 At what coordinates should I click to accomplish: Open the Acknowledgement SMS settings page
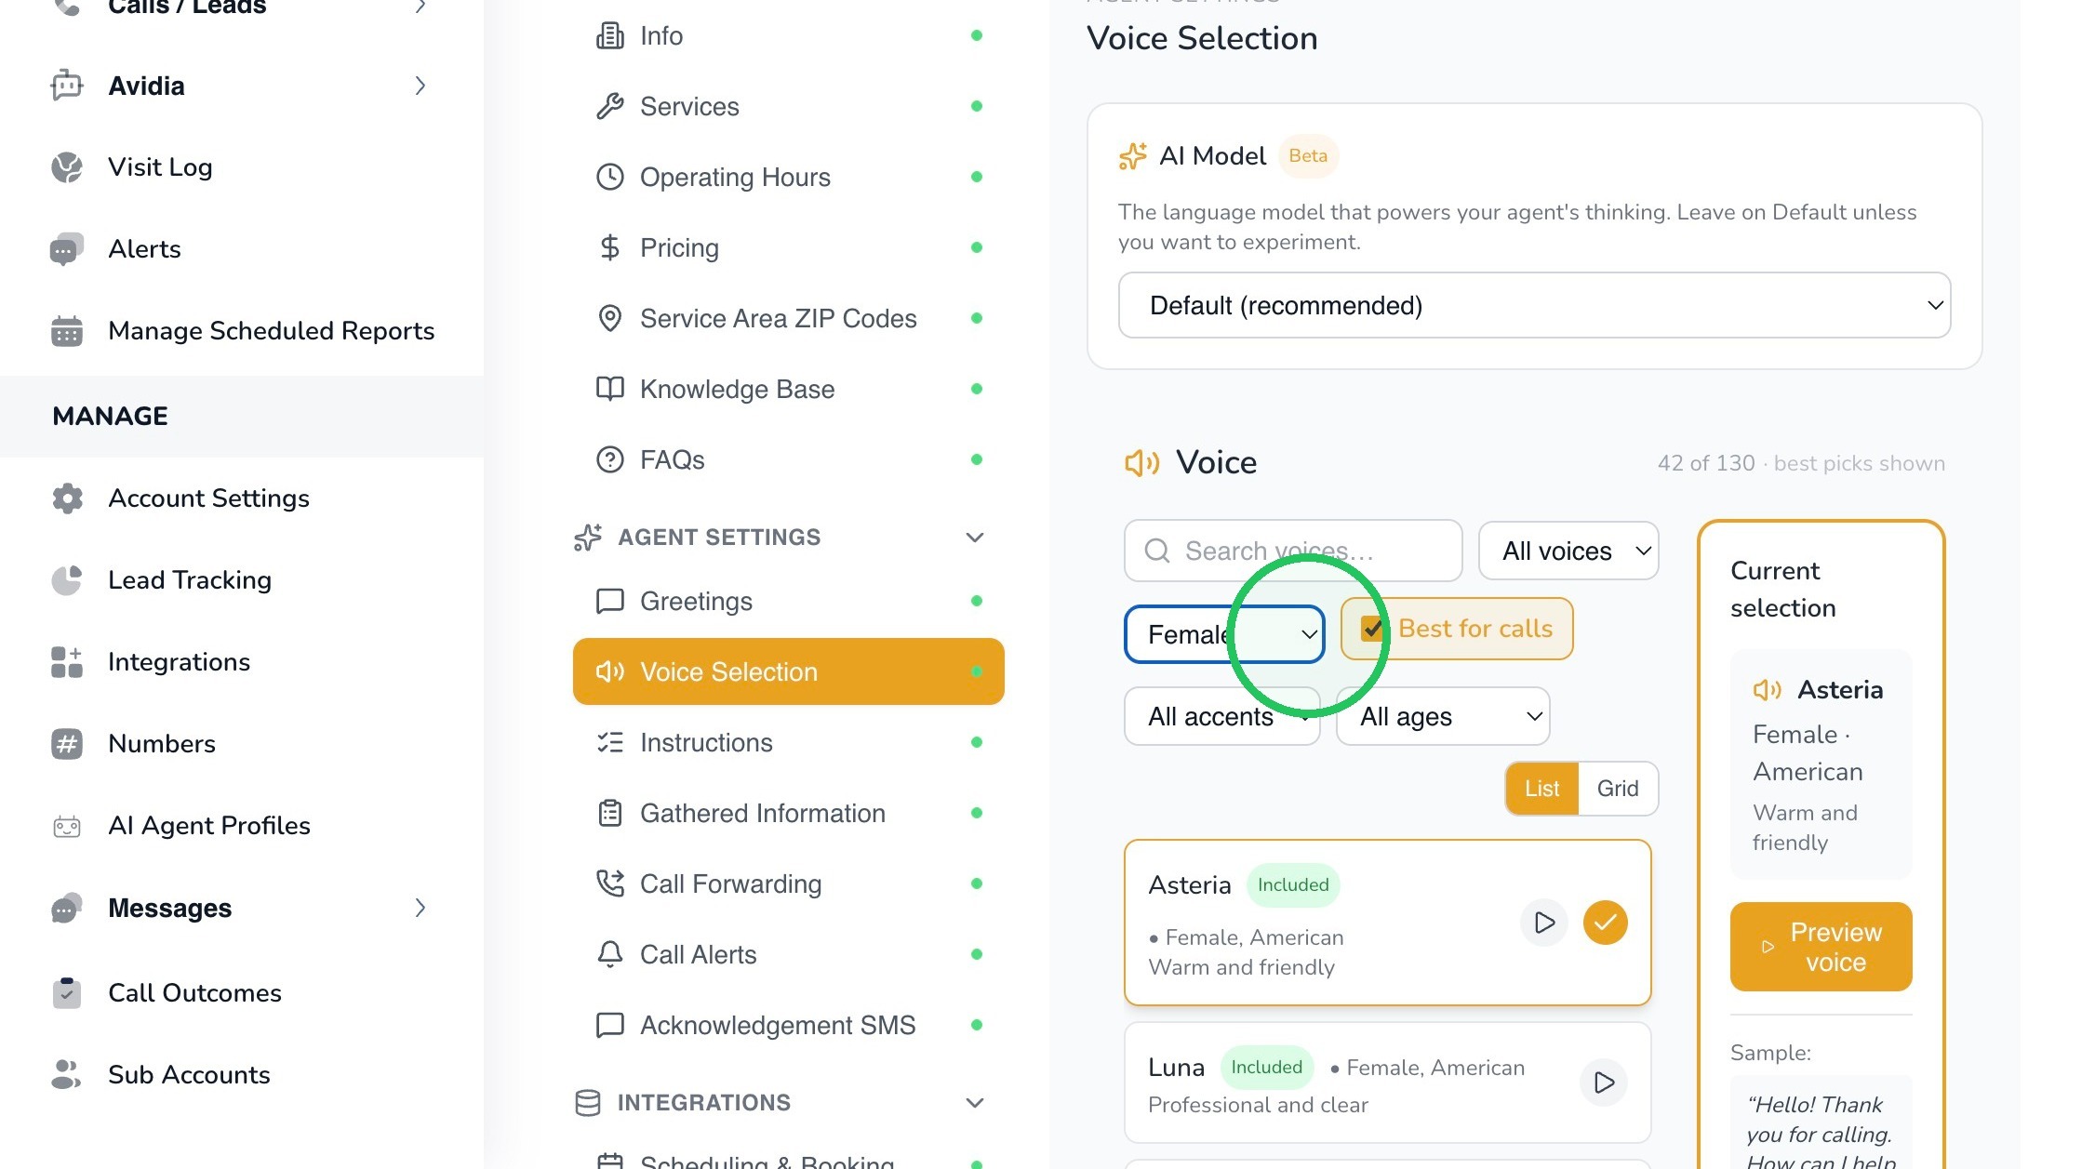point(788,1025)
